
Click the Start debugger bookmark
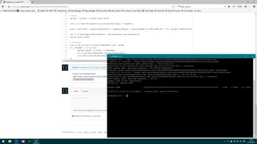point(75,11)
